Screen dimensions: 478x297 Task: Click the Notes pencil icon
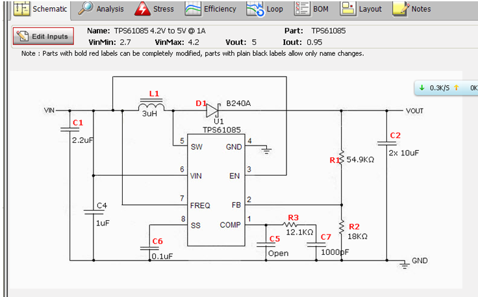coord(401,8)
